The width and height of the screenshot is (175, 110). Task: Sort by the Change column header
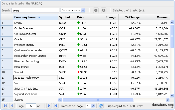pos(108,17)
